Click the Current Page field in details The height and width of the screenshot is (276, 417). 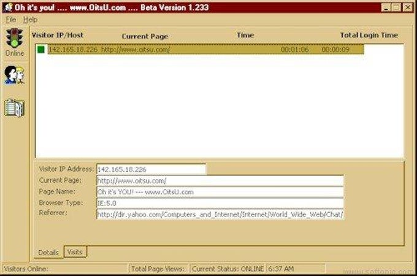pos(220,181)
